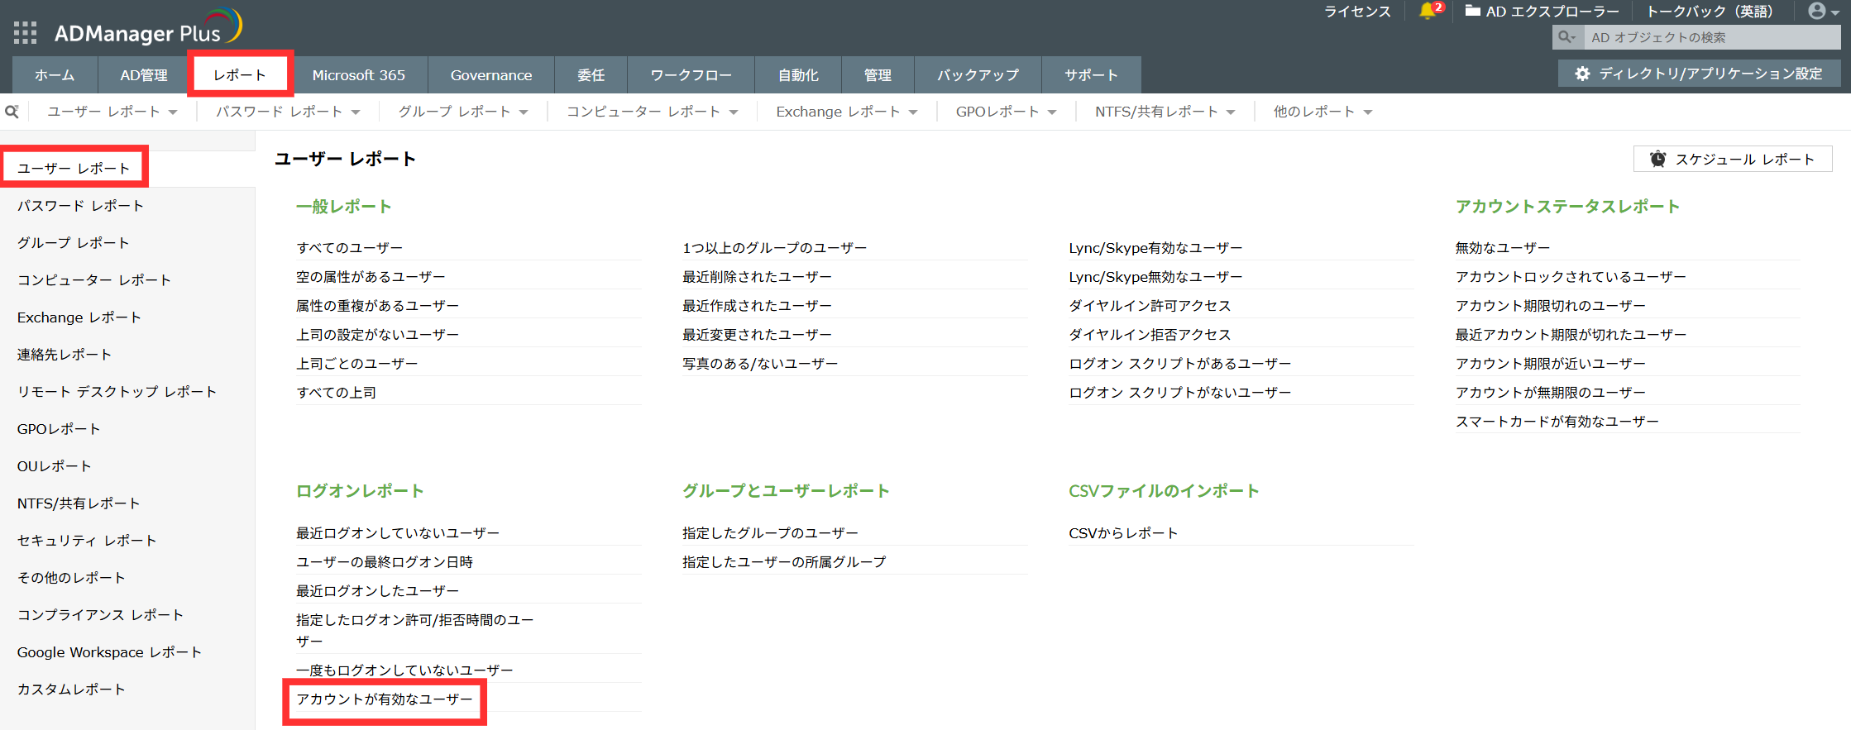
Task: Click the AD object search magnifier icon
Action: [1566, 37]
